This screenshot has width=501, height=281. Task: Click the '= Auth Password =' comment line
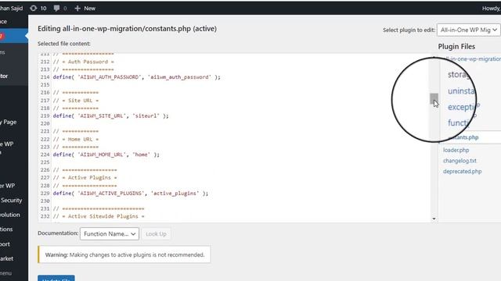click(84, 62)
